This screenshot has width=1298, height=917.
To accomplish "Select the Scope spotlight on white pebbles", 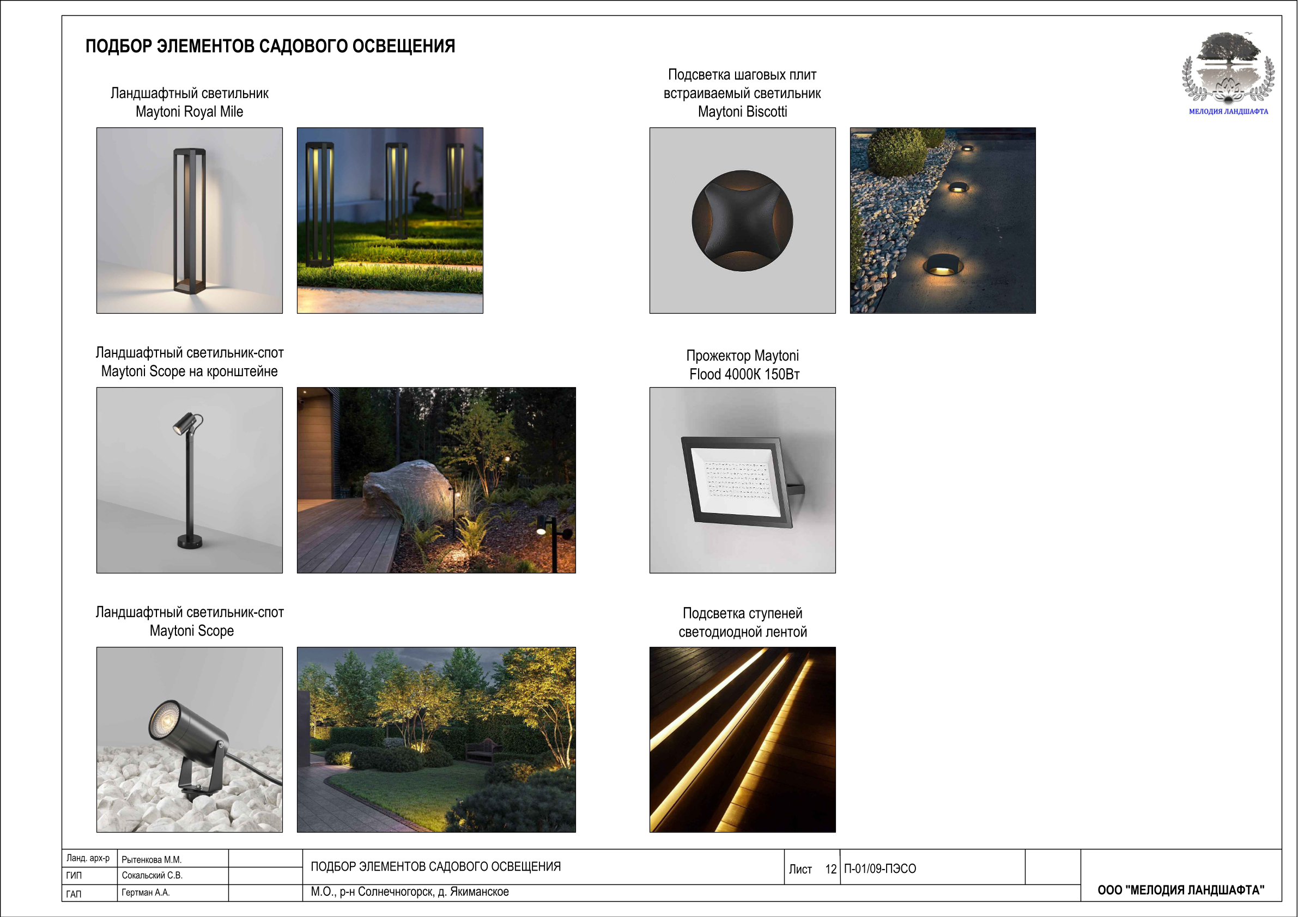I will pos(190,739).
